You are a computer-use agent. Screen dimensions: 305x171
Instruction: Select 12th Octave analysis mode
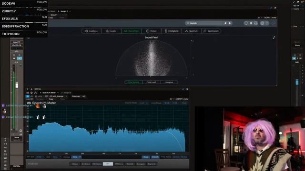[97, 164]
